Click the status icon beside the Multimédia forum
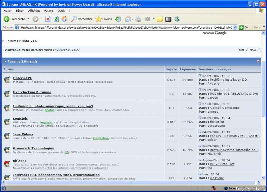Image resolution: width=267 pixels, height=192 pixels. 7,108
